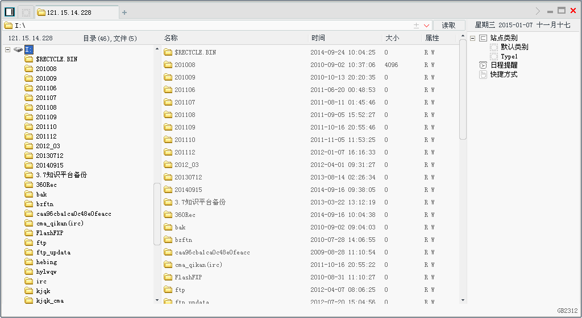Select 默认类别 category item

pyautogui.click(x=514, y=47)
